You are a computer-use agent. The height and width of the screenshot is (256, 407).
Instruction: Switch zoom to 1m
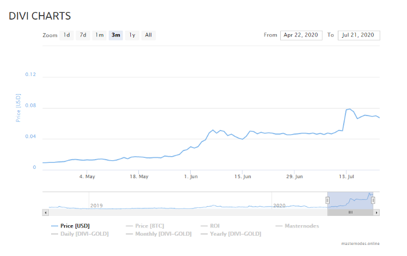99,35
